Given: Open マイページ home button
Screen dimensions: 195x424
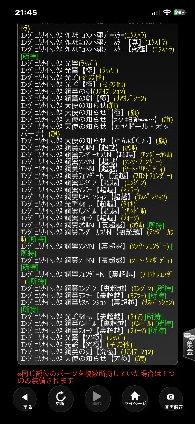Looking at the screenshot, I should [135, 399].
